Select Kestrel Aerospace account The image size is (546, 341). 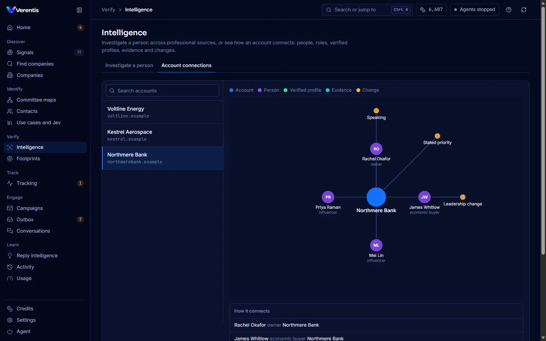pos(162,135)
